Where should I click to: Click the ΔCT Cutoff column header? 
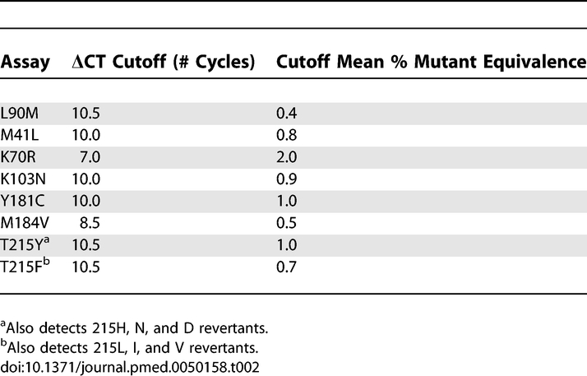(x=163, y=63)
